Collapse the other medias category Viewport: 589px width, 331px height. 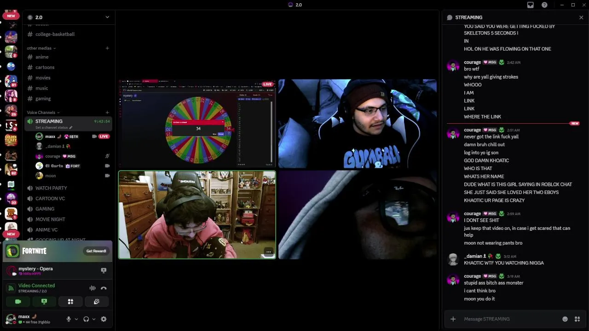pos(41,48)
